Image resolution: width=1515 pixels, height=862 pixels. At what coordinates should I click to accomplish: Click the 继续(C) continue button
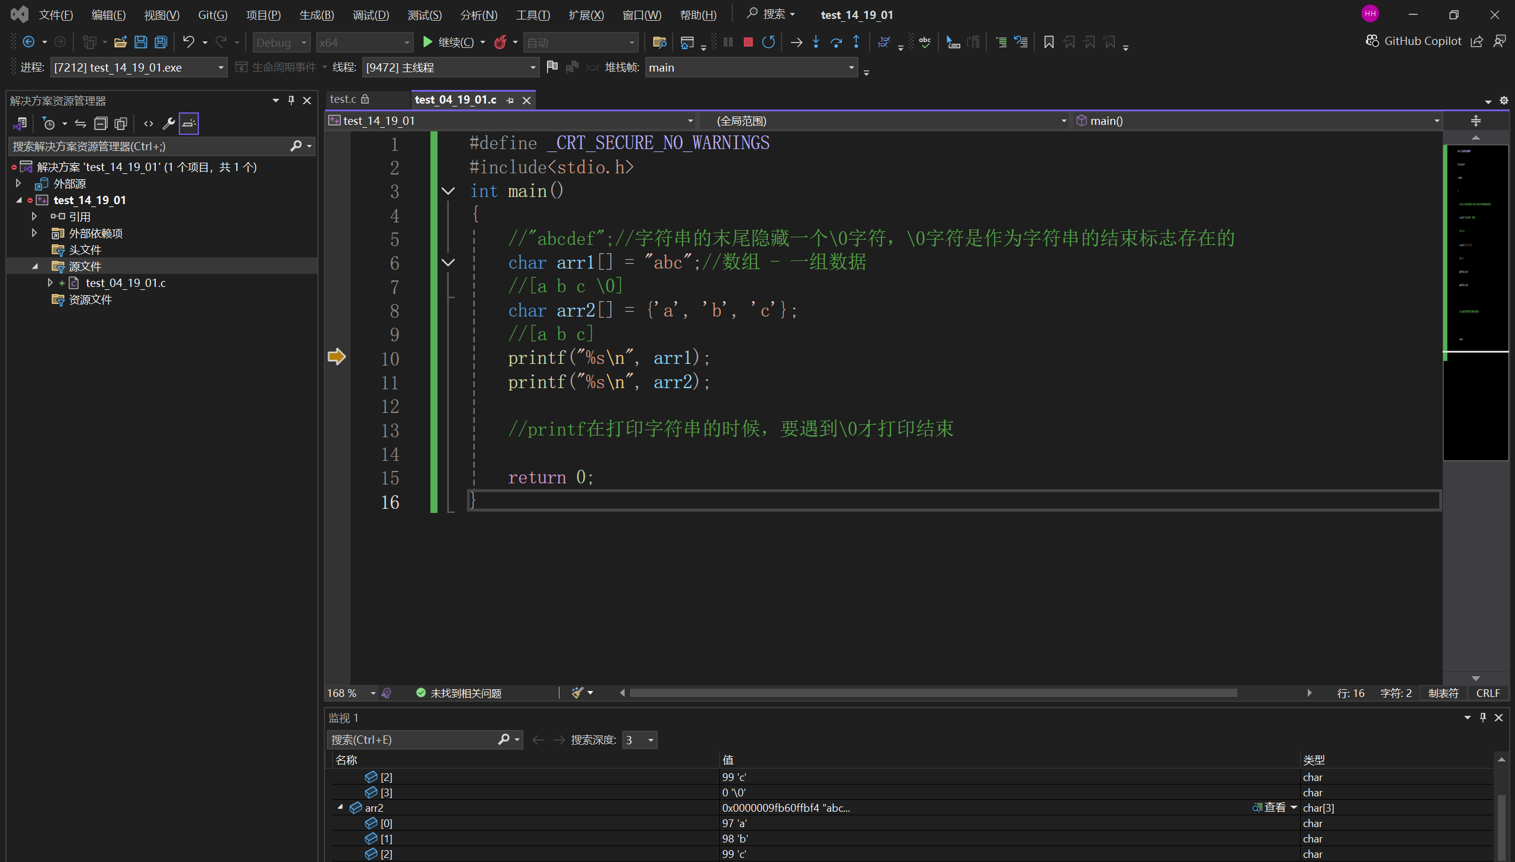[448, 42]
